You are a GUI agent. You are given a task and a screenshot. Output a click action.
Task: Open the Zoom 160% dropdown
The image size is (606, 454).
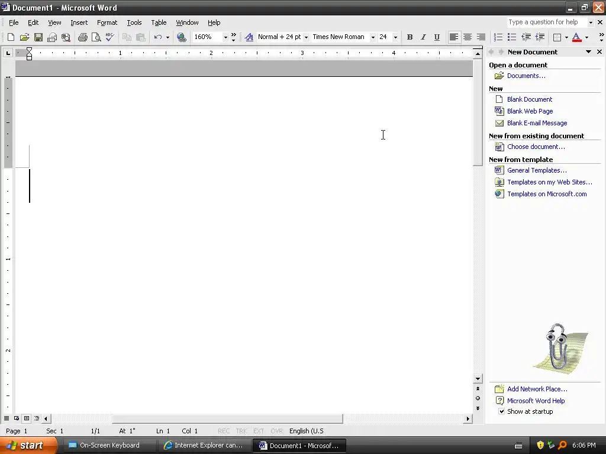pyautogui.click(x=225, y=37)
